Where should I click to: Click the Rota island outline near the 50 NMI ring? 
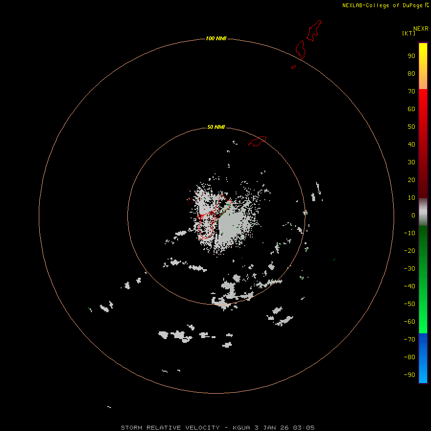257,141
